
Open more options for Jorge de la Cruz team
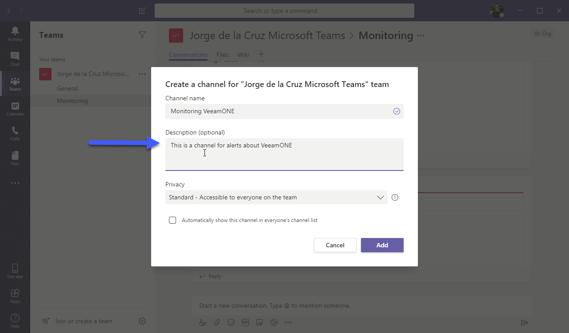click(x=142, y=74)
